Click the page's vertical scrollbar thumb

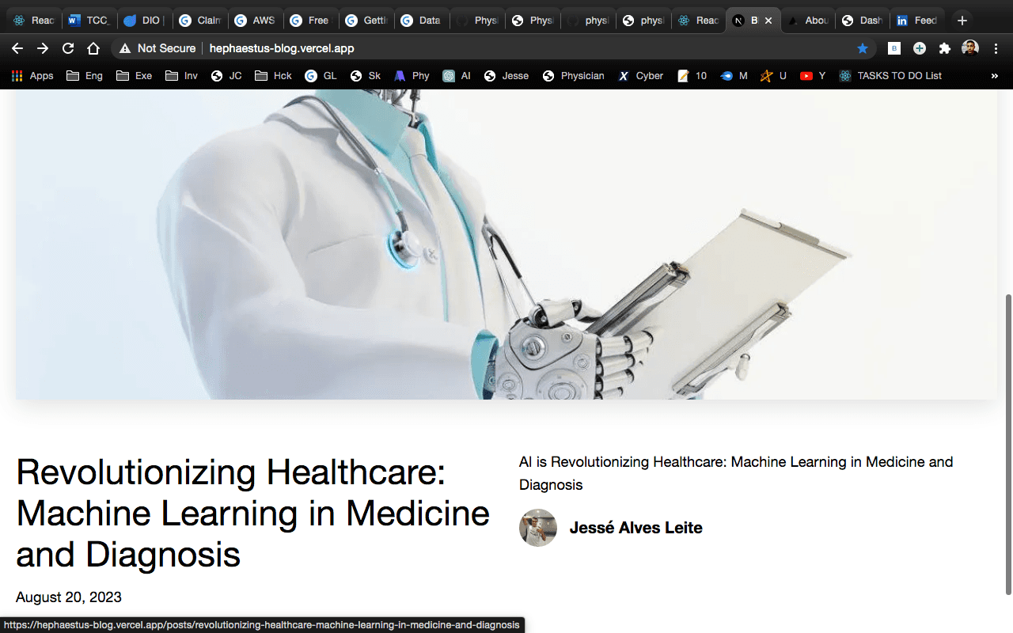point(1007,443)
